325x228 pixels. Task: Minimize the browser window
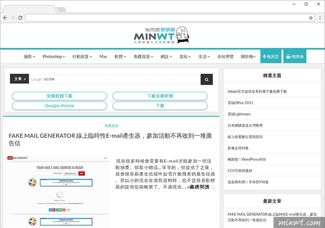coord(294,4)
